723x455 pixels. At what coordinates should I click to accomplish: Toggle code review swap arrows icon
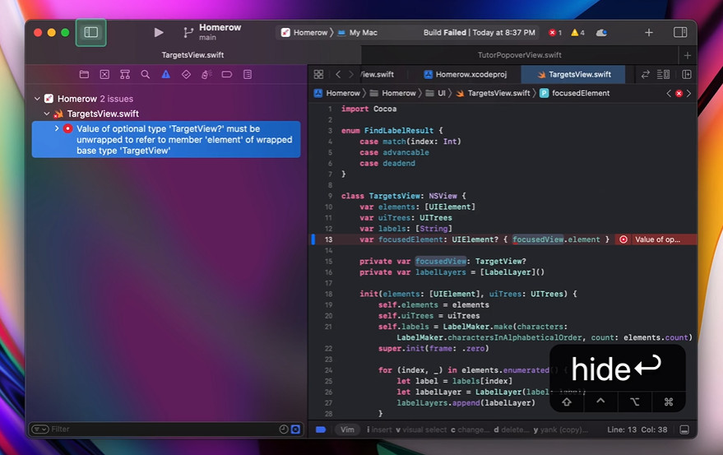pyautogui.click(x=646, y=74)
